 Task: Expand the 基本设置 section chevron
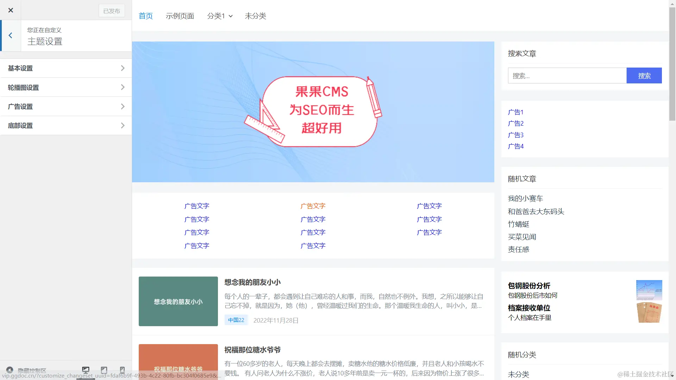123,68
